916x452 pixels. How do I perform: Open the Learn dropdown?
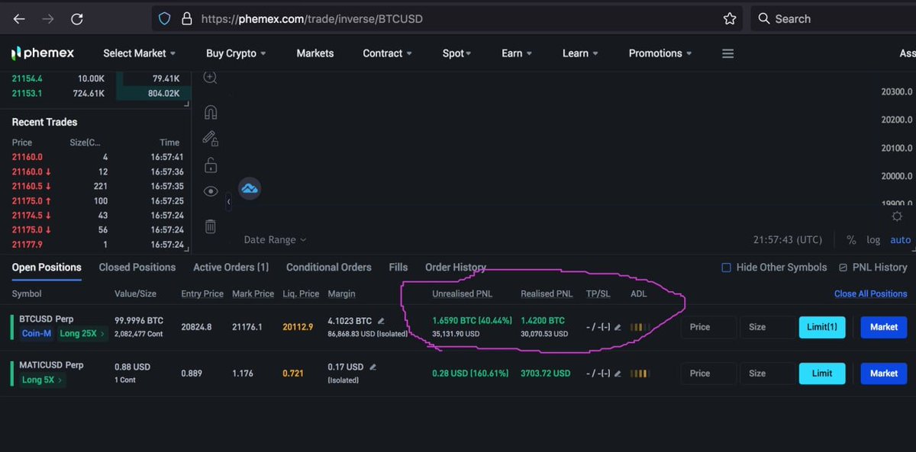tap(580, 53)
